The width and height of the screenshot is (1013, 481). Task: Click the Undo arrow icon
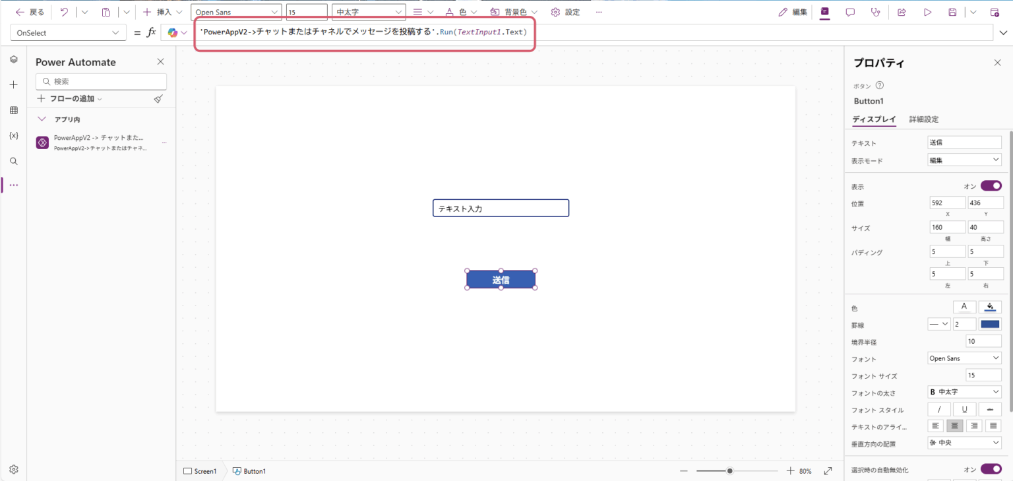tap(64, 12)
